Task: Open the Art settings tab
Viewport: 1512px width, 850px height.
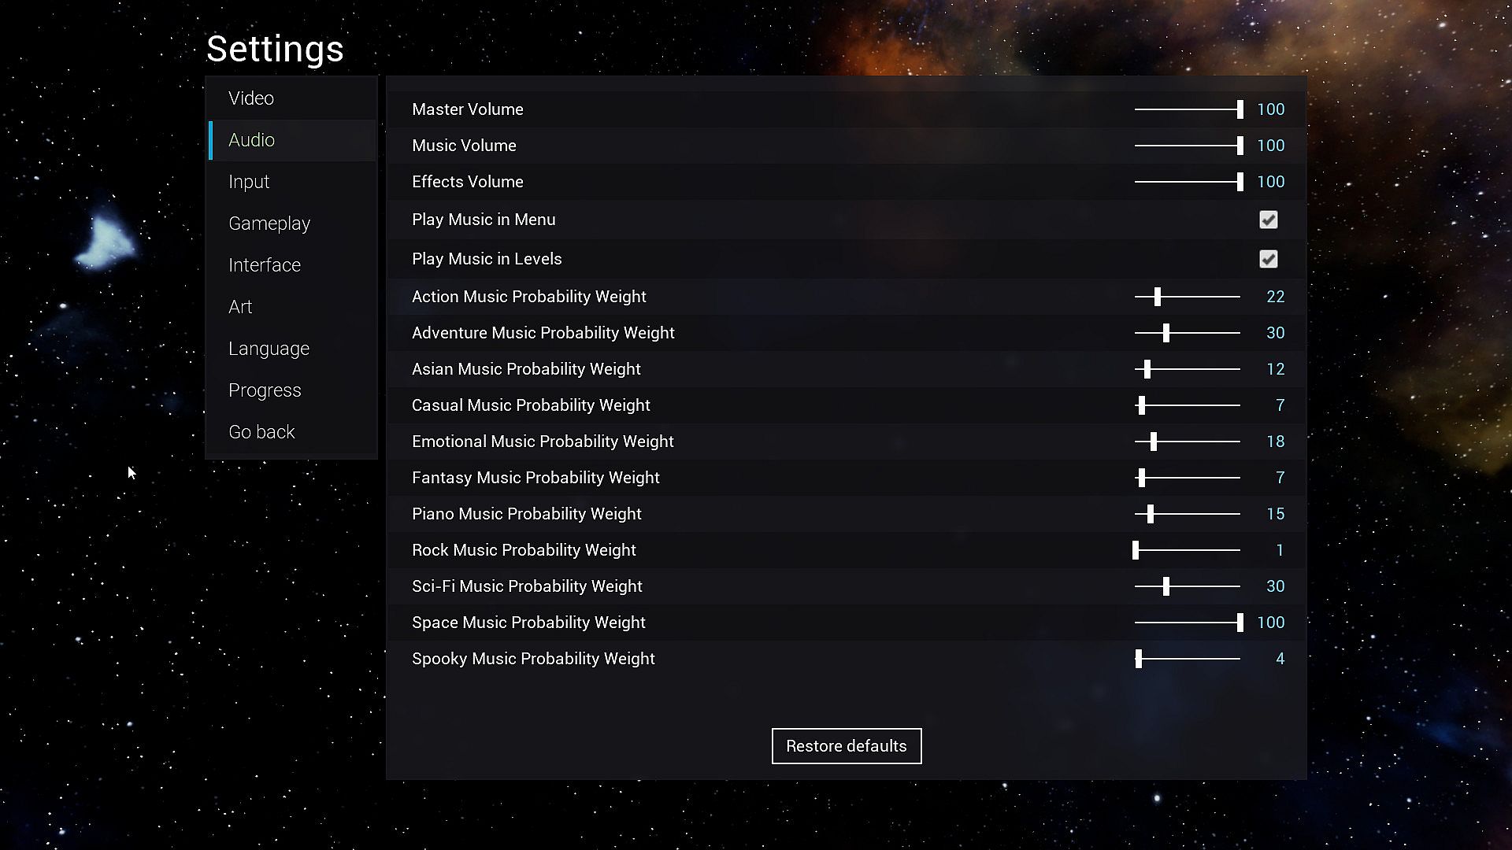Action: pos(240,307)
